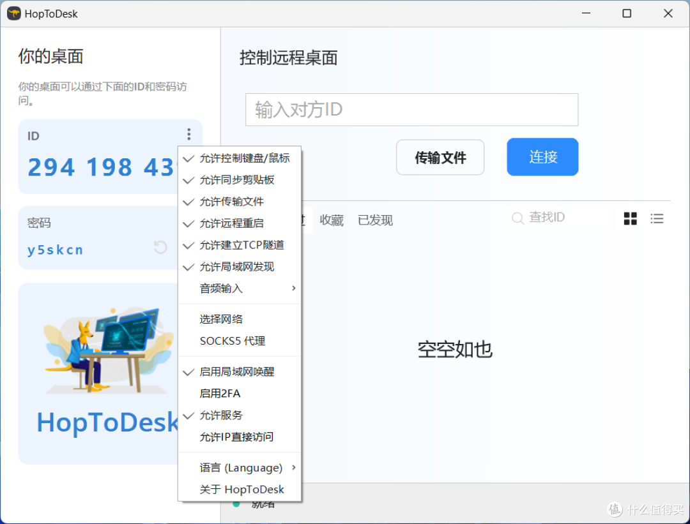
Task: Click the 传输文件 button
Action: pos(440,158)
